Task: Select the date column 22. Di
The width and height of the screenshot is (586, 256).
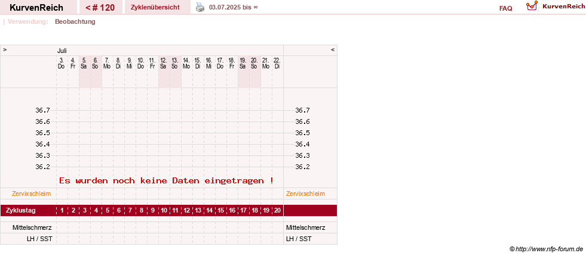Action: [x=277, y=63]
